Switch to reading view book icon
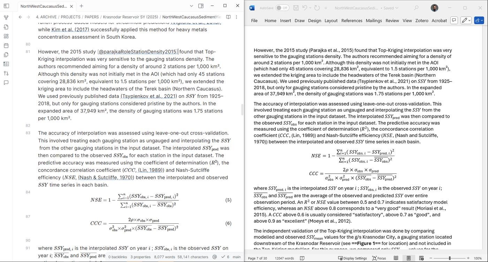The width and height of the screenshot is (488, 262). point(228,17)
